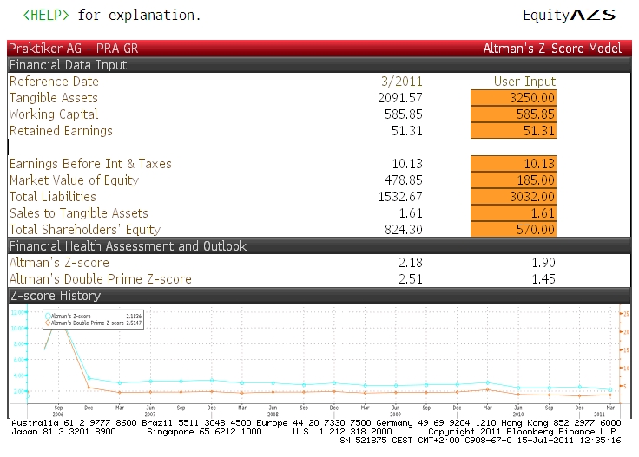Viewport: 639px width, 457px height.
Task: Edit Earnings Before Int & Taxes input
Action: (x=513, y=164)
